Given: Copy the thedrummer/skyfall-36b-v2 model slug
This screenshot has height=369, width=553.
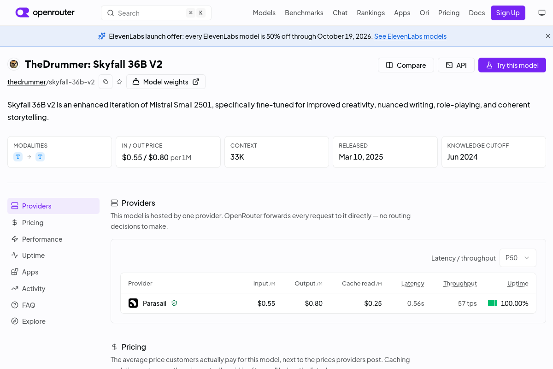Looking at the screenshot, I should [x=106, y=82].
